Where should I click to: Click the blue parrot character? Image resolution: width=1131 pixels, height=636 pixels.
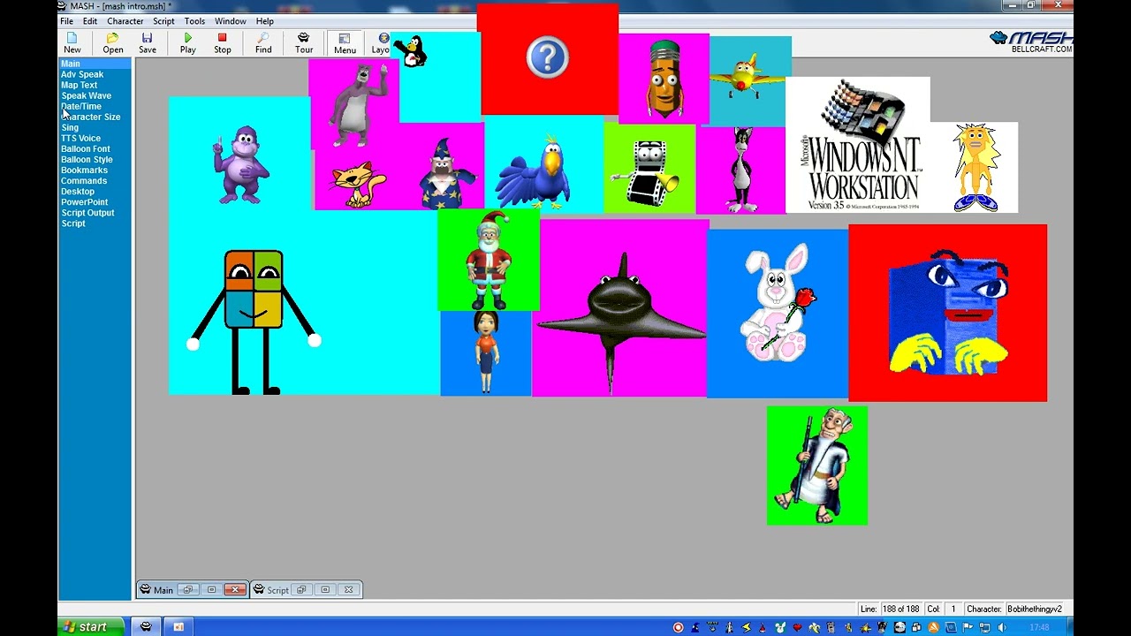coord(535,172)
